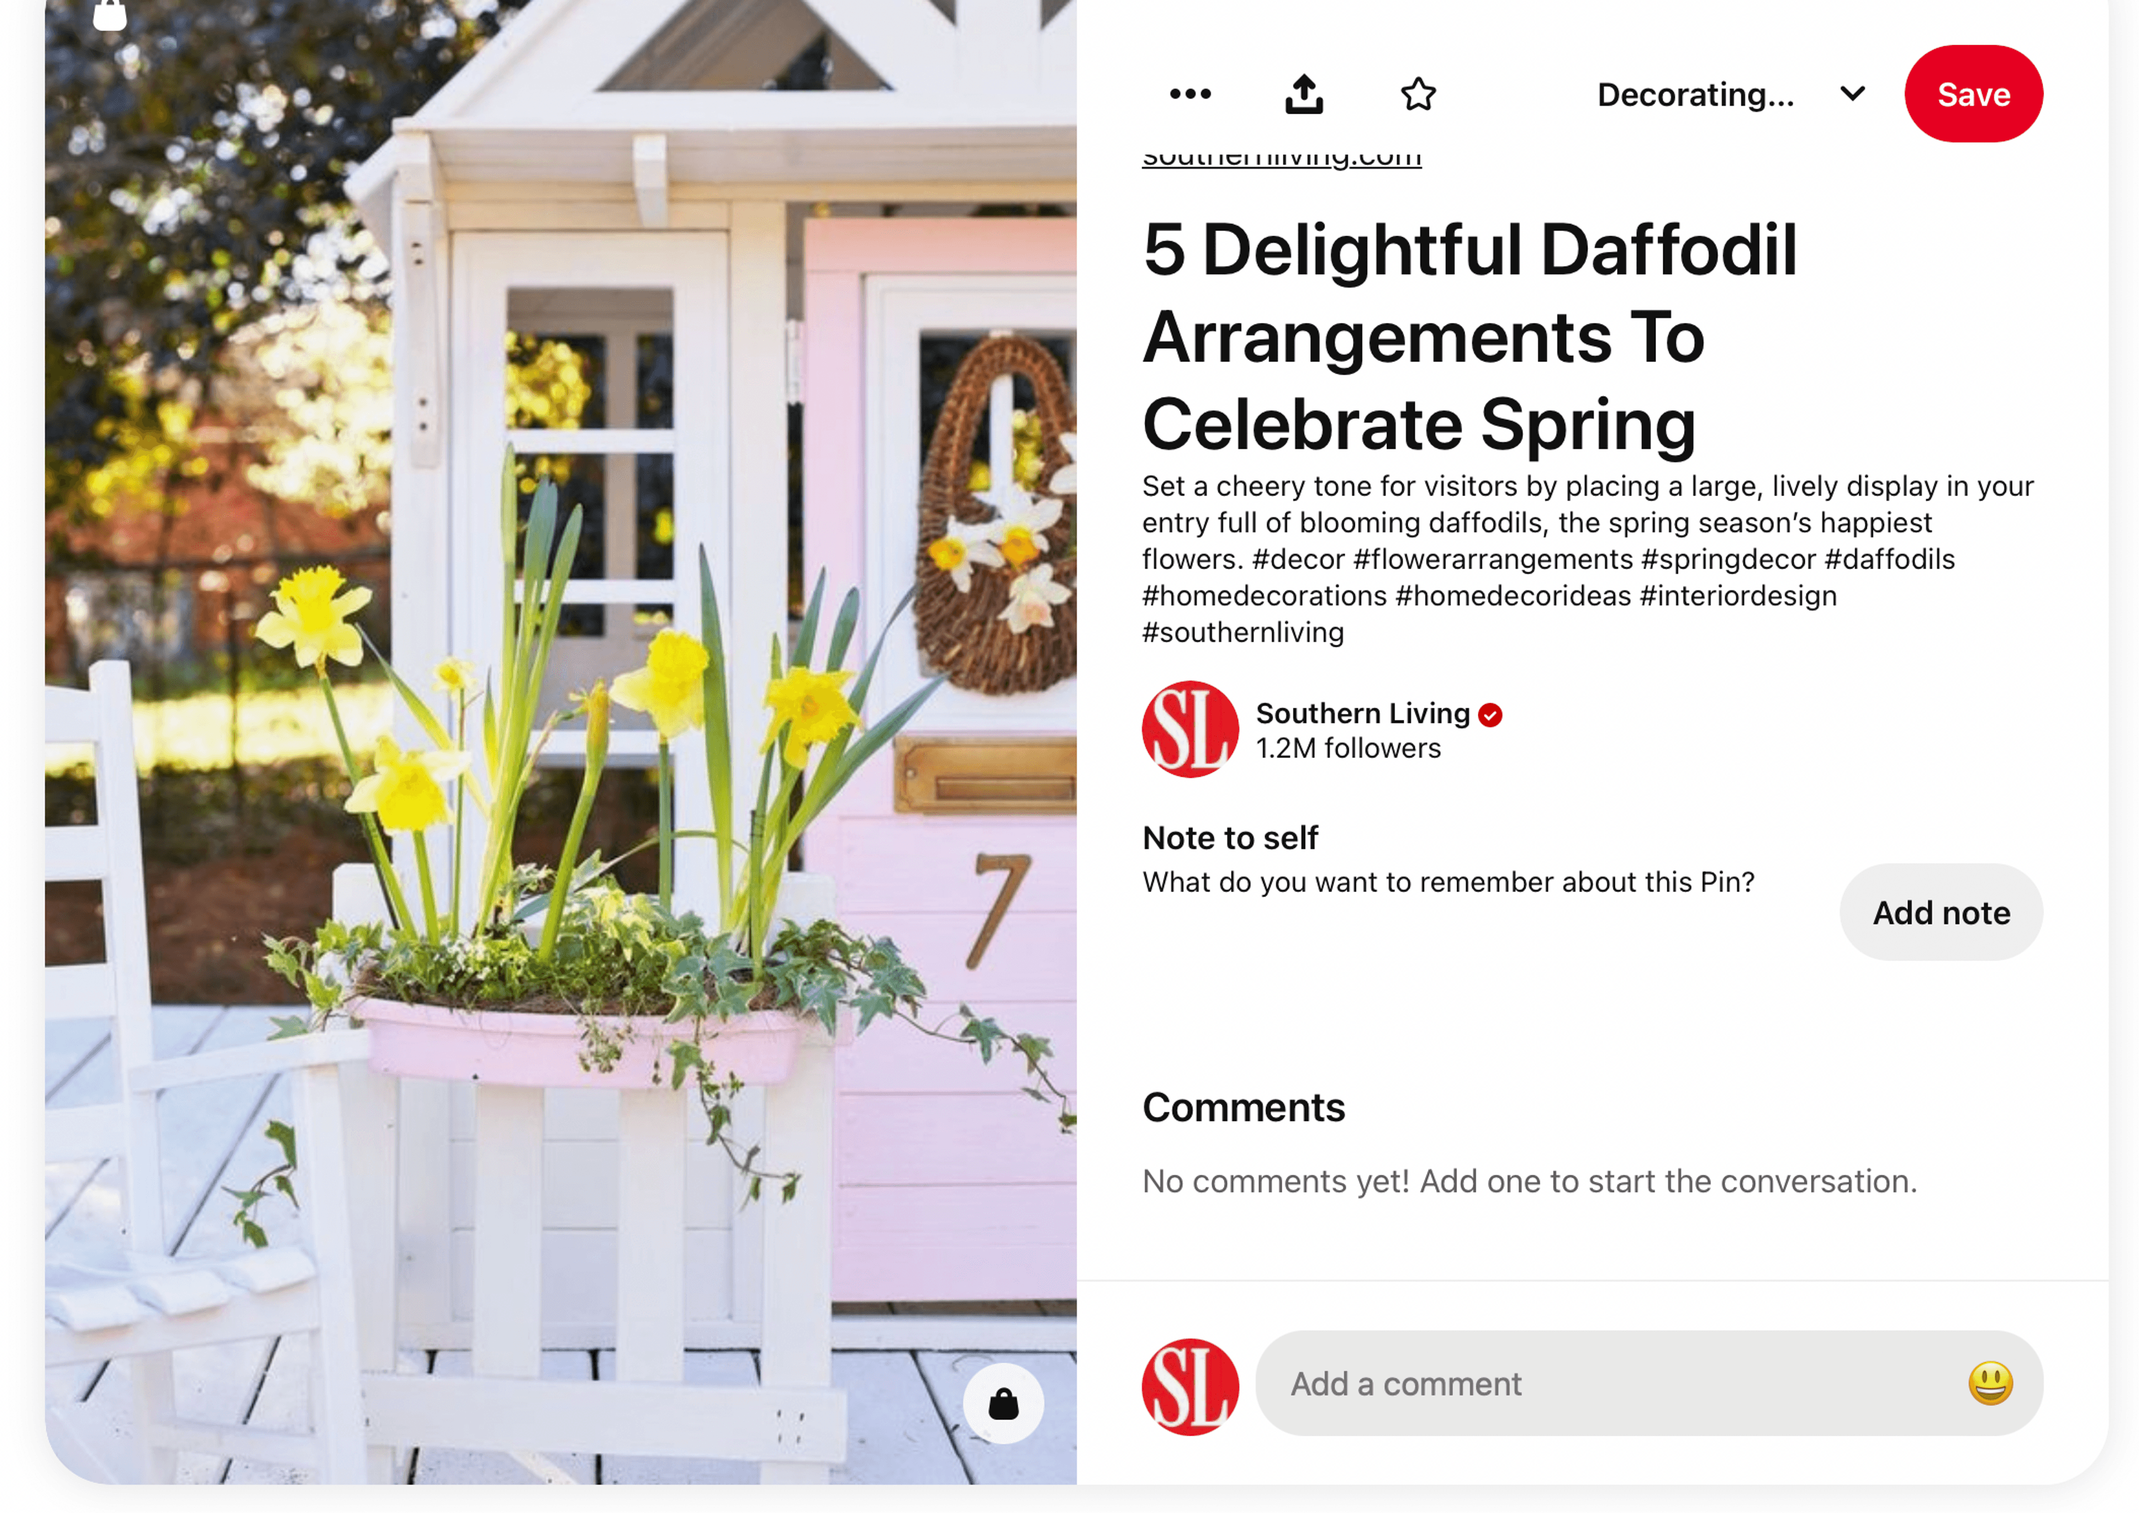Screen dimensions: 2139x1513
Task: Click the shopping bag icon at image top-left
Action: (110, 15)
